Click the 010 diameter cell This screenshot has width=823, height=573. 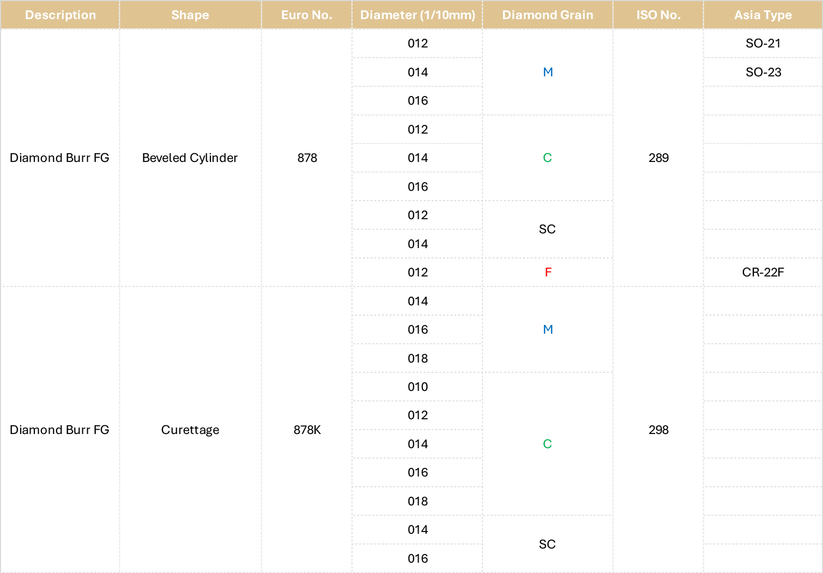[417, 387]
